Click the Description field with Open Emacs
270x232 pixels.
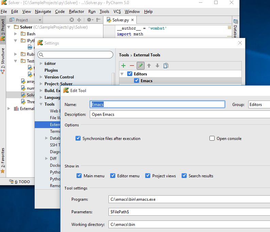180,114
